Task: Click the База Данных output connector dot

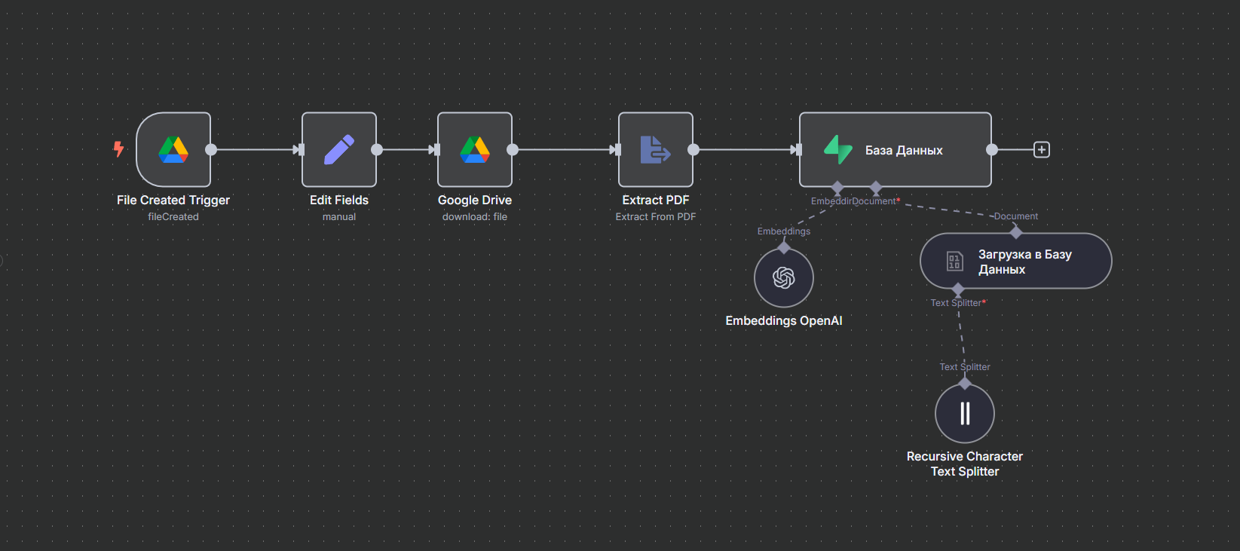Action: [992, 149]
